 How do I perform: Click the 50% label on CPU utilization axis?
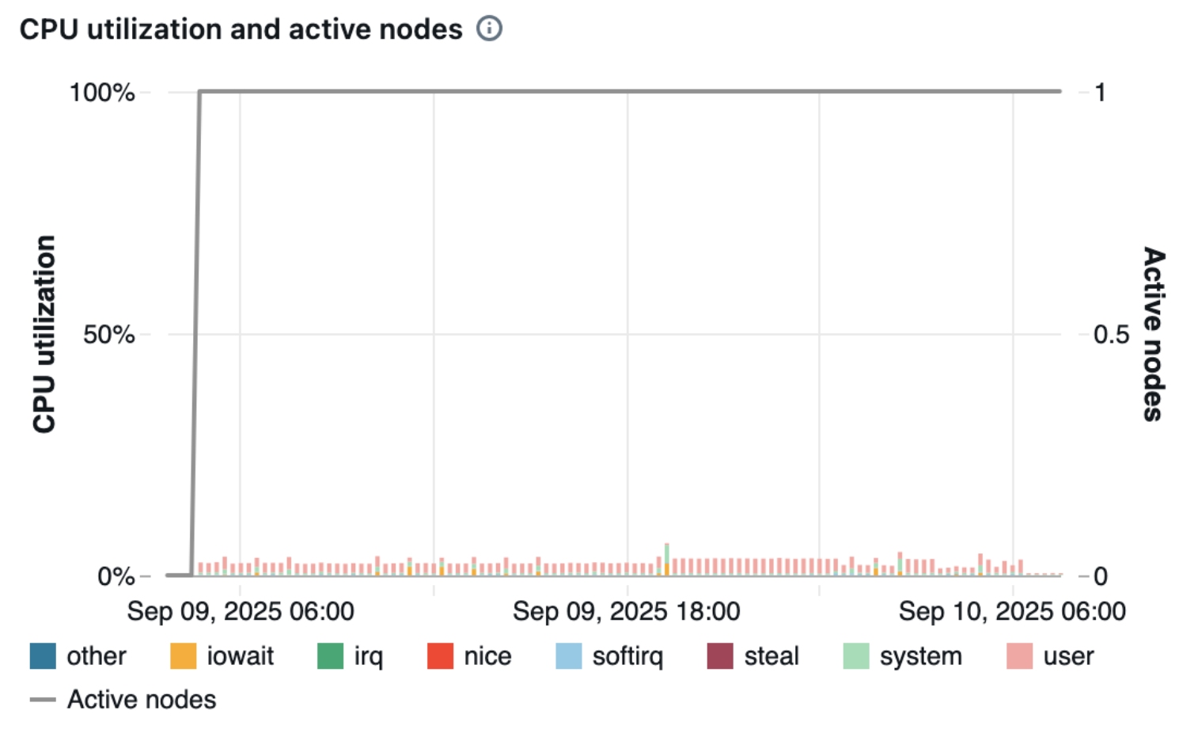tap(108, 335)
